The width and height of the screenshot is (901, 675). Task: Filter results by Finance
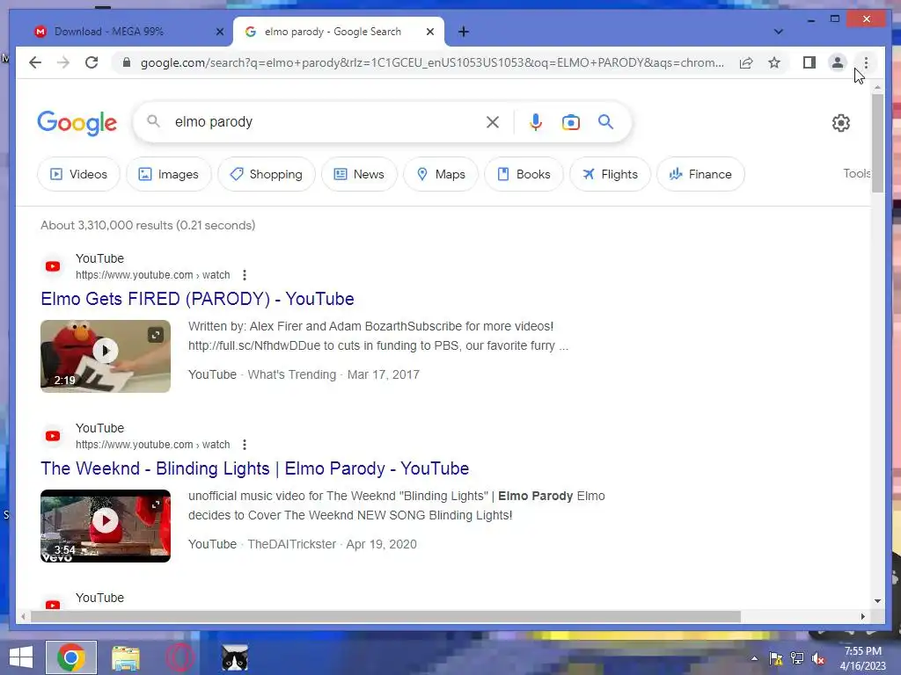[700, 174]
